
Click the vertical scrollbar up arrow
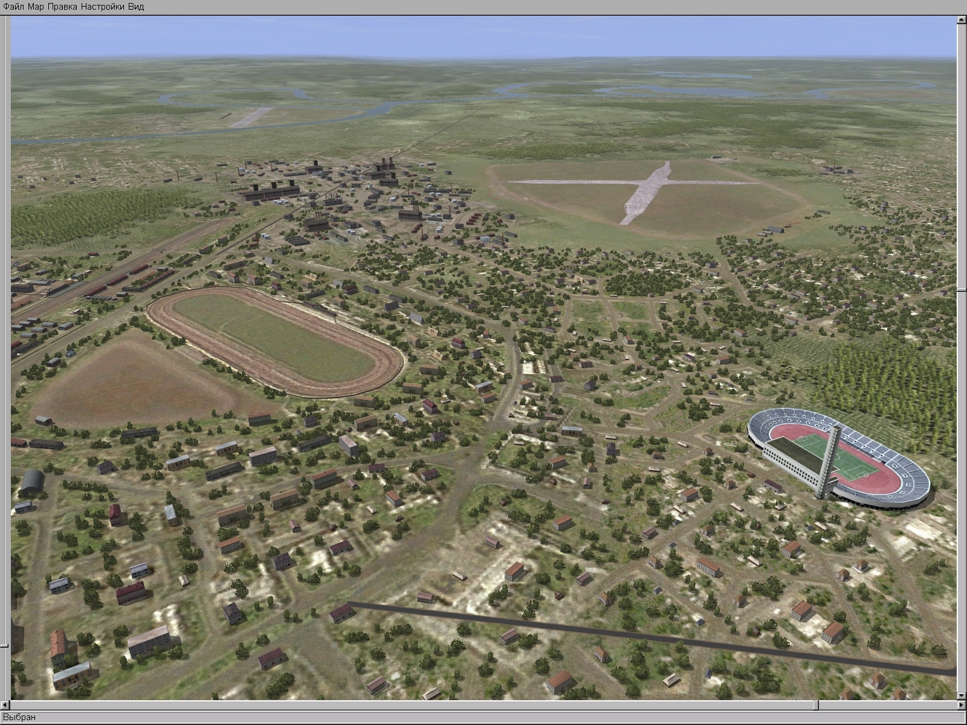[x=962, y=20]
